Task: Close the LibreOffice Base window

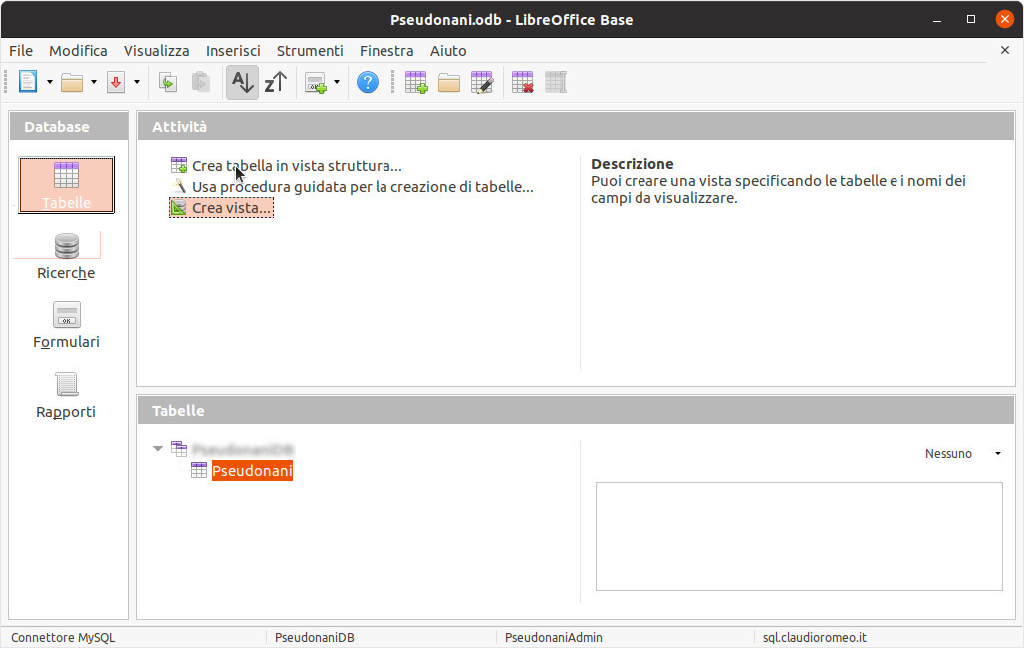Action: coord(1004,19)
